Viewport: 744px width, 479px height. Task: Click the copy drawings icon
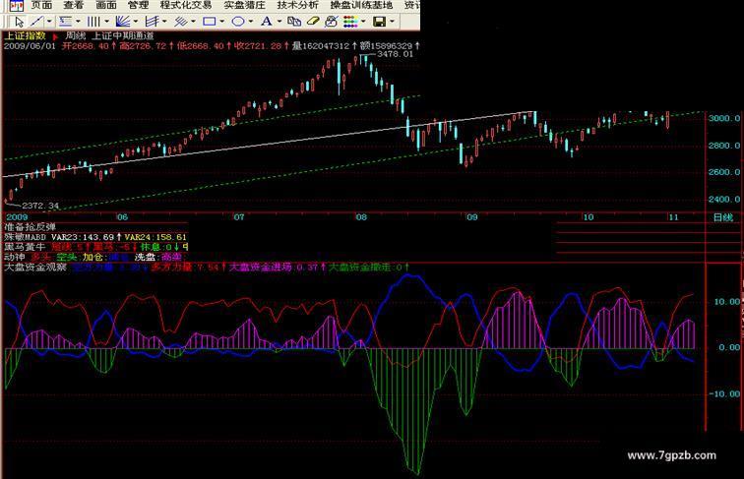294,22
